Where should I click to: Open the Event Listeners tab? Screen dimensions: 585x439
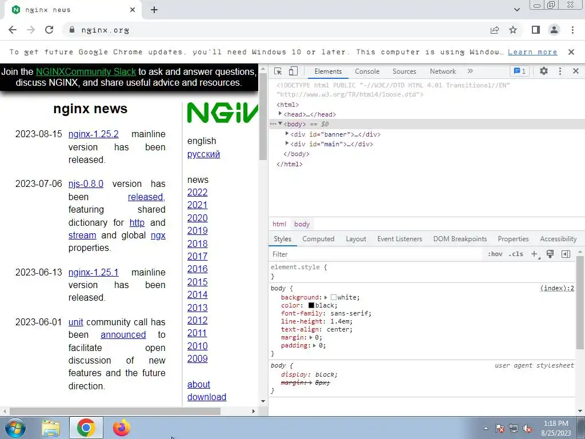pyautogui.click(x=399, y=239)
